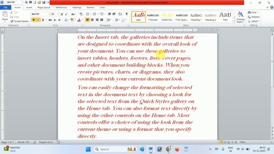Screen dimensions: 274x154
Task: Open Windows Start menu
Action: coord(88,149)
